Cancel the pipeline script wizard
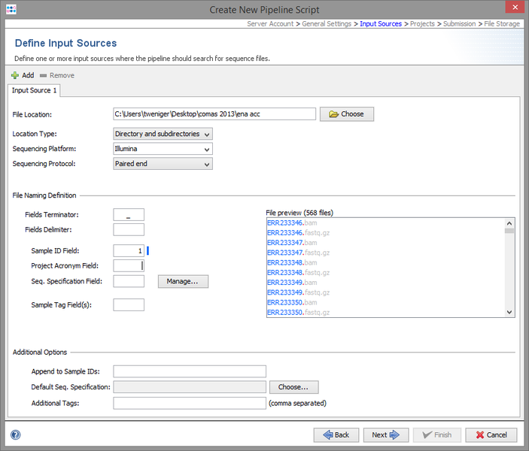Viewport: 529px width, 451px height. tap(491, 434)
